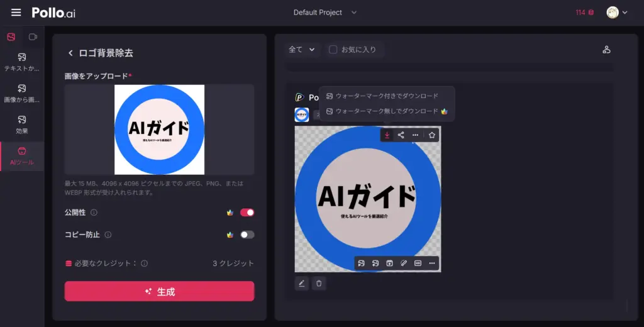
Task: Enable the コピー防止 toggle
Action: click(x=247, y=235)
